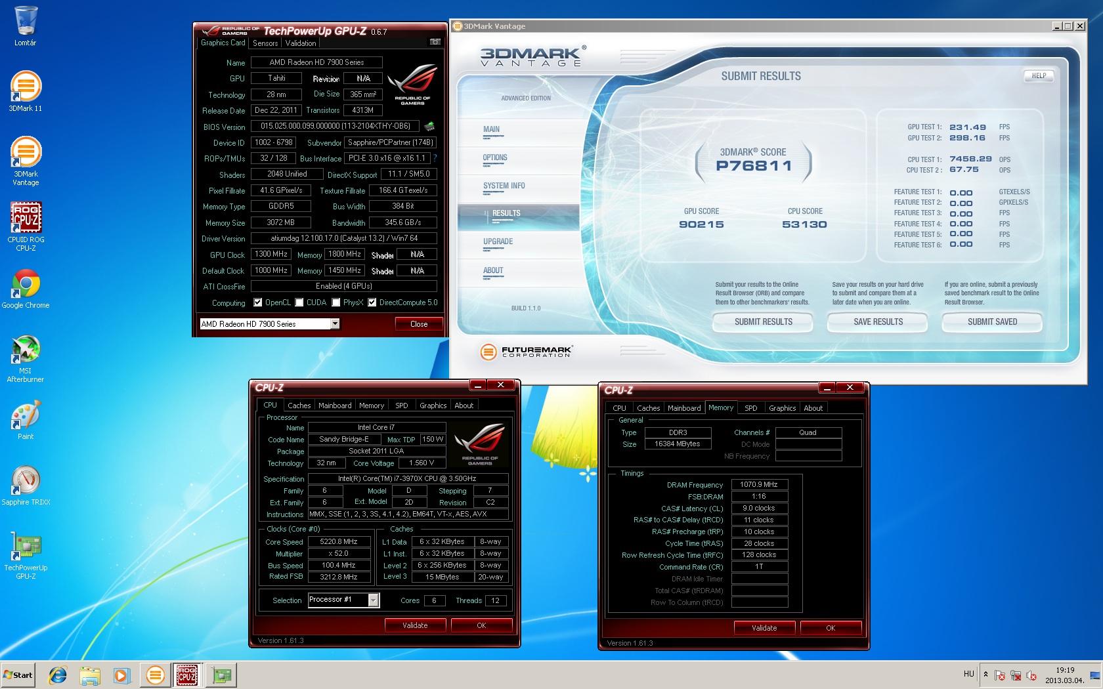This screenshot has width=1103, height=689.
Task: Click SUBMIT RESULTS button in 3DMark
Action: 763,322
